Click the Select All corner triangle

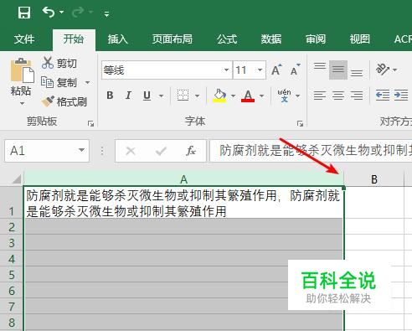pyautogui.click(x=16, y=178)
